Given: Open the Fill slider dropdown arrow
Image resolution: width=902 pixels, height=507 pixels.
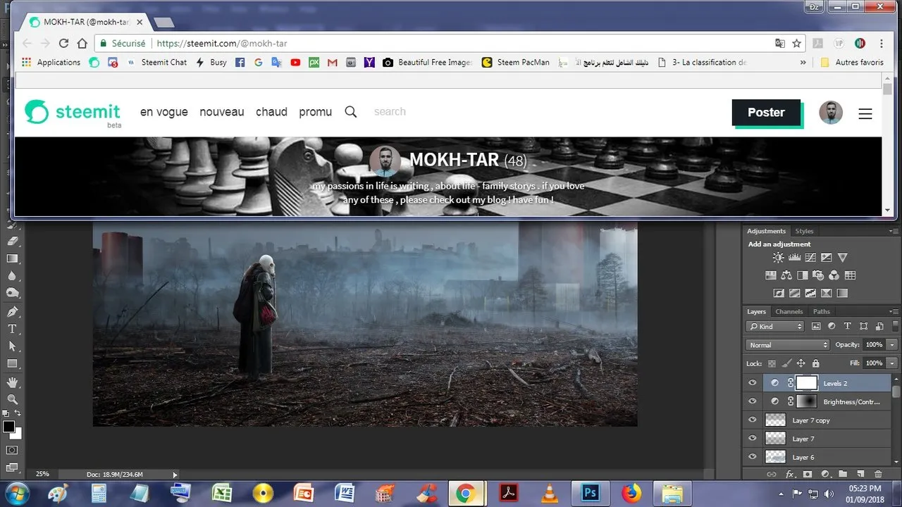Looking at the screenshot, I should coord(891,363).
